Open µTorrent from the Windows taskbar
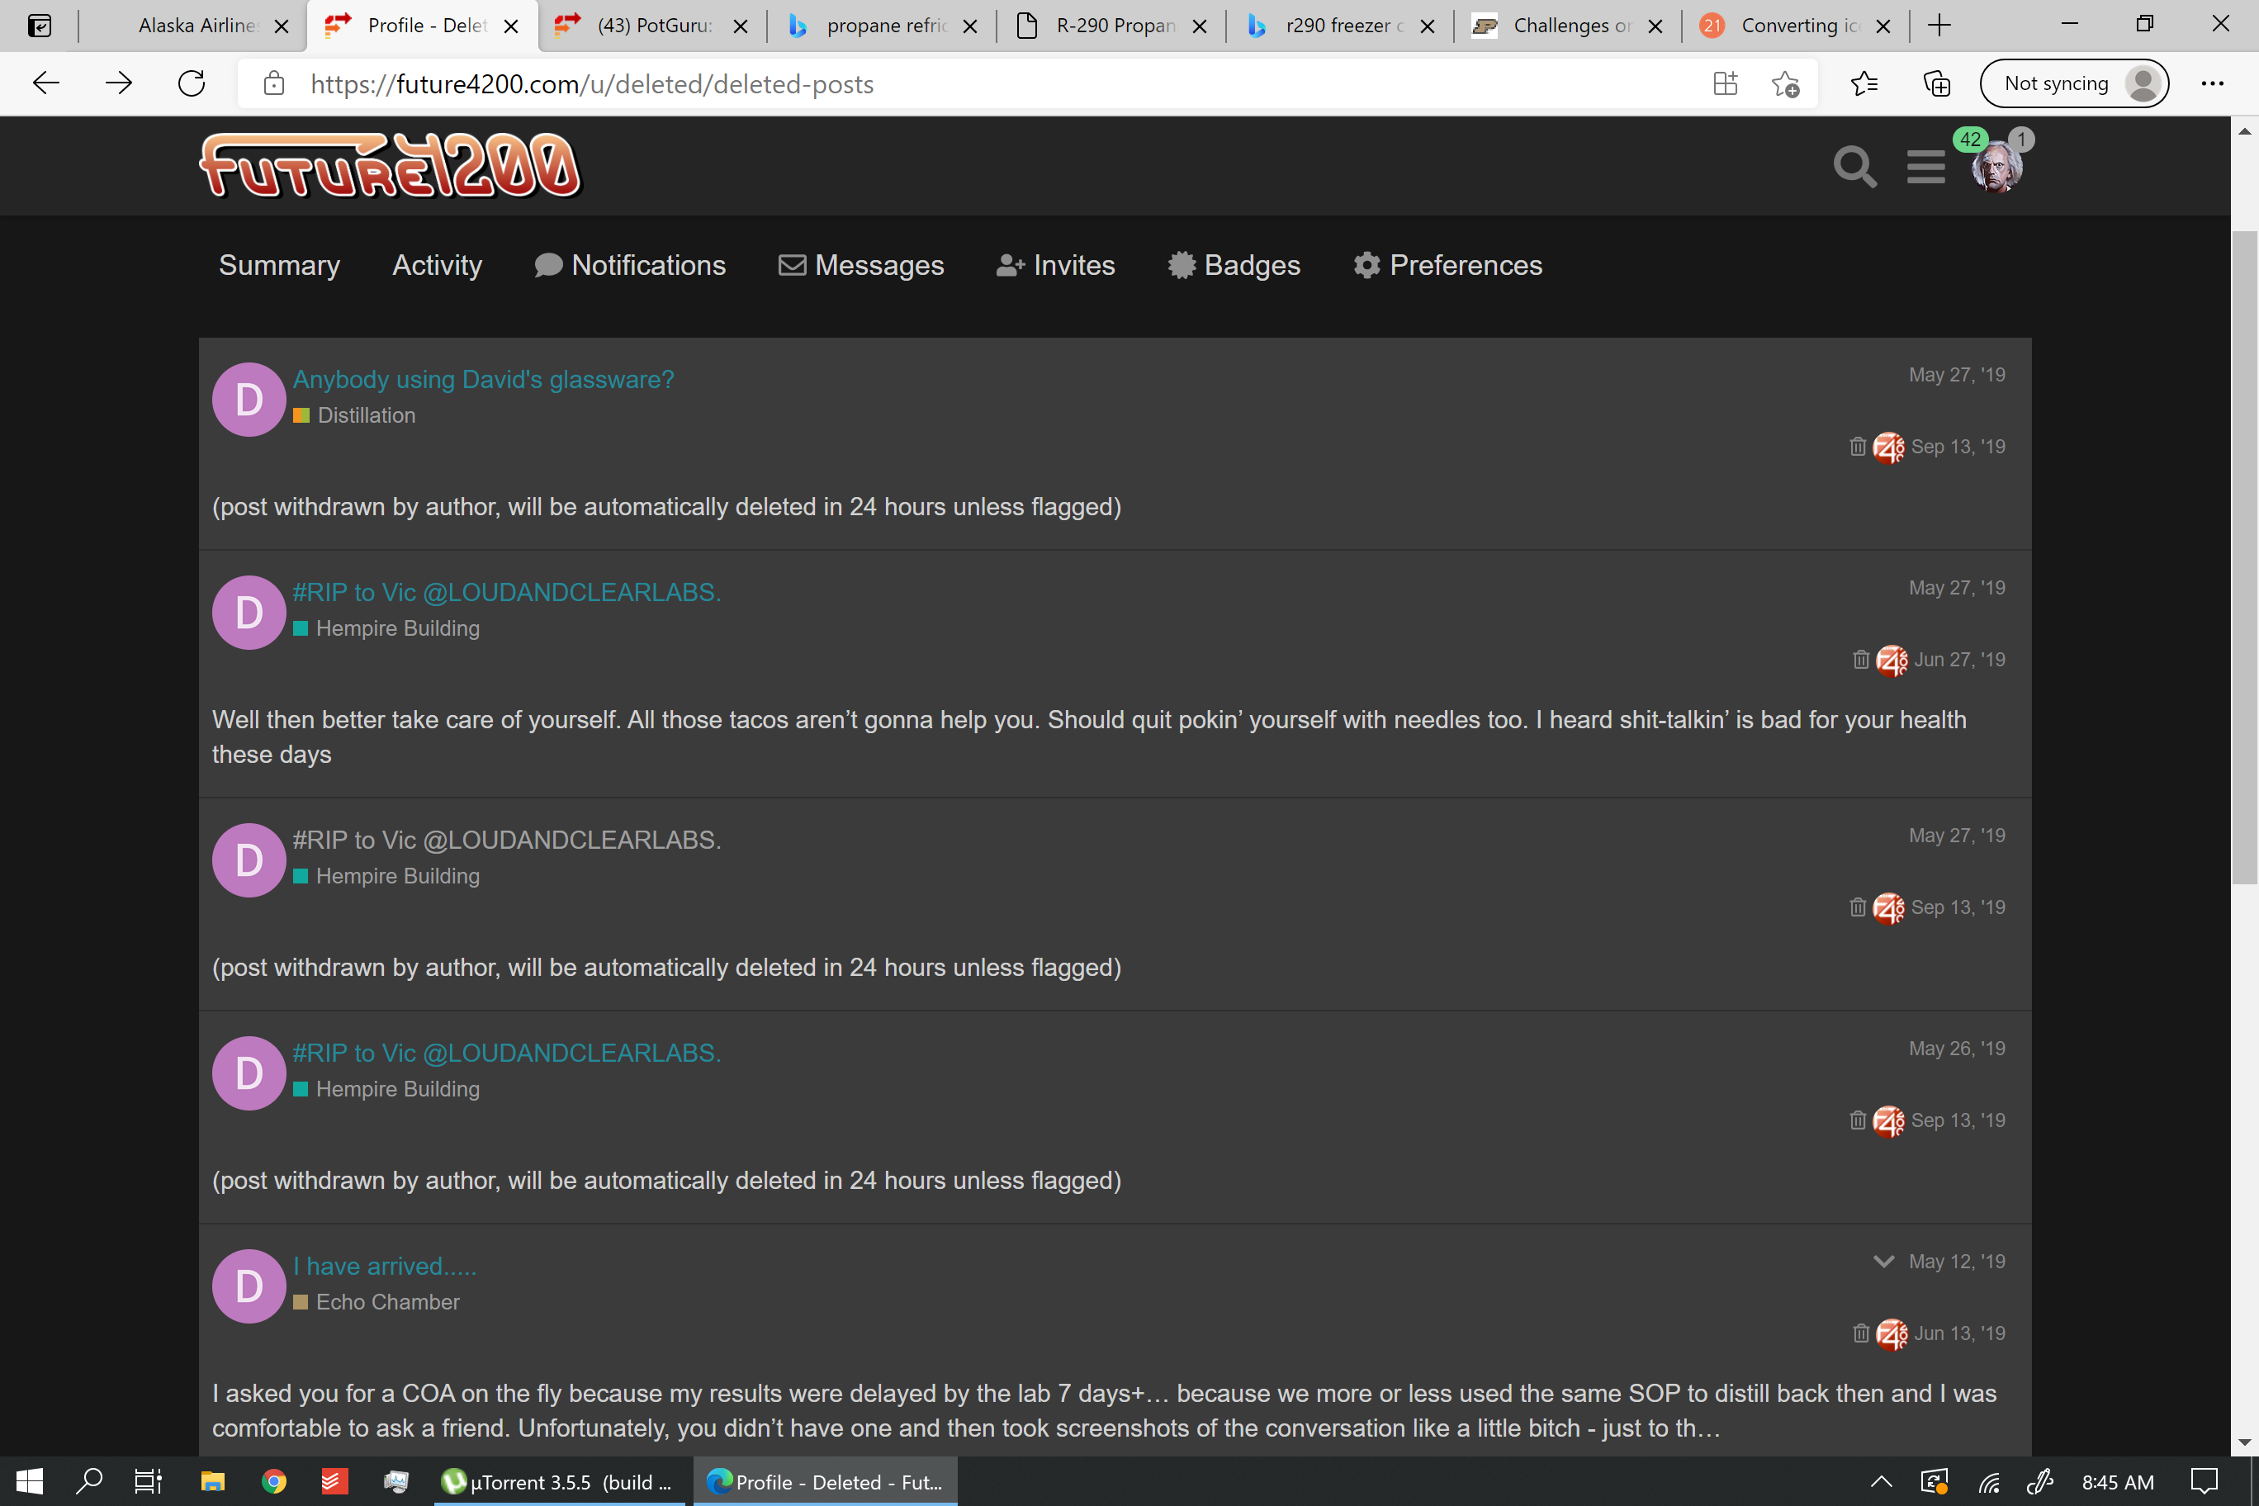The width and height of the screenshot is (2259, 1506). tap(557, 1481)
